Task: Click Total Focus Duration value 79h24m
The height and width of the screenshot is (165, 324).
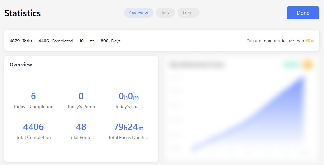Action: [129, 127]
